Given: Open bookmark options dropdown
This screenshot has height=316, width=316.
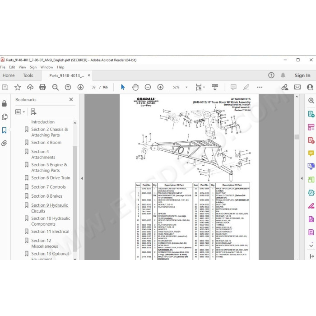Looking at the screenshot, I should coord(20,112).
